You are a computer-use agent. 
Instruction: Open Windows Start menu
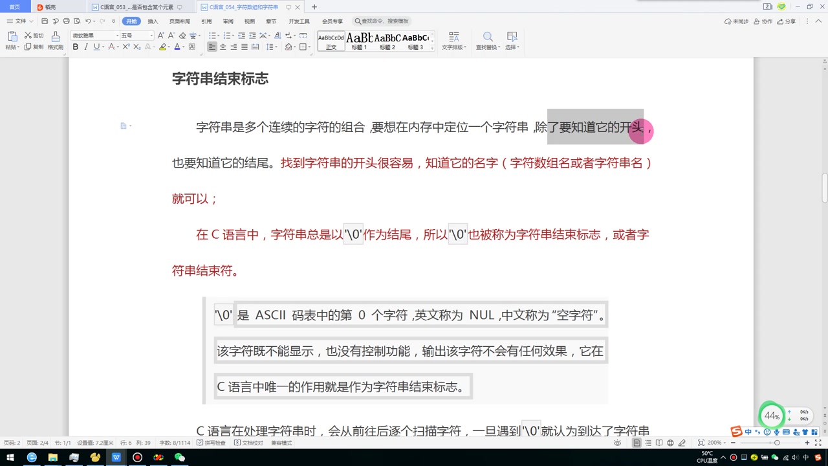pos(10,458)
